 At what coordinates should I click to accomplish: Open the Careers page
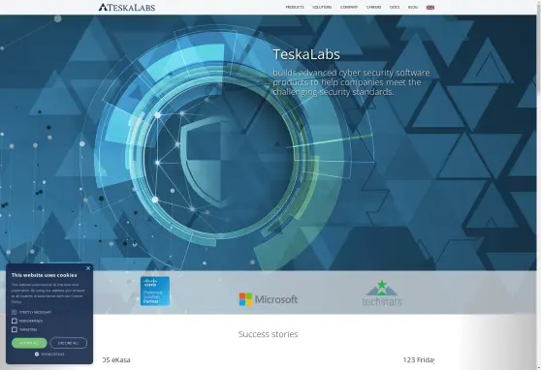coord(373,7)
